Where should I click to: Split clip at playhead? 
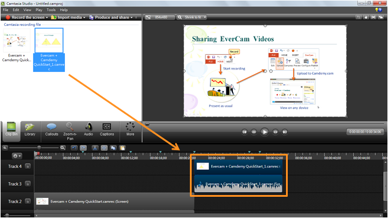click(x=104, y=148)
